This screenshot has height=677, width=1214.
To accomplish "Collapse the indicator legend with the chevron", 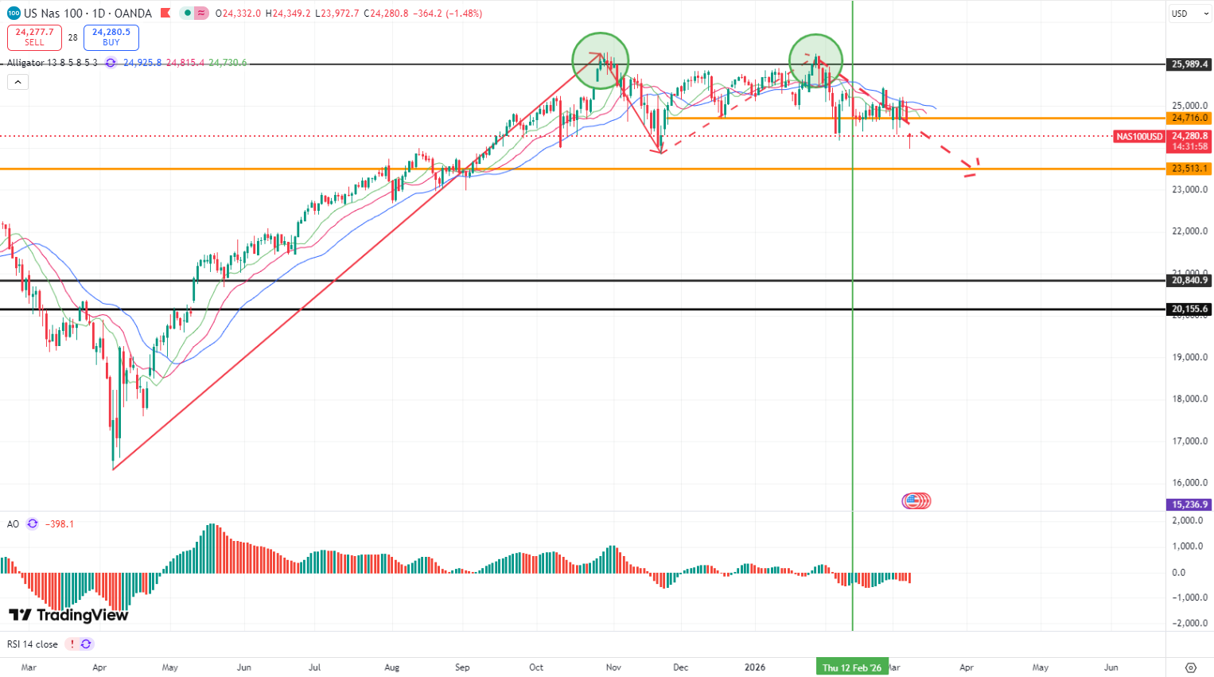I will pyautogui.click(x=18, y=82).
